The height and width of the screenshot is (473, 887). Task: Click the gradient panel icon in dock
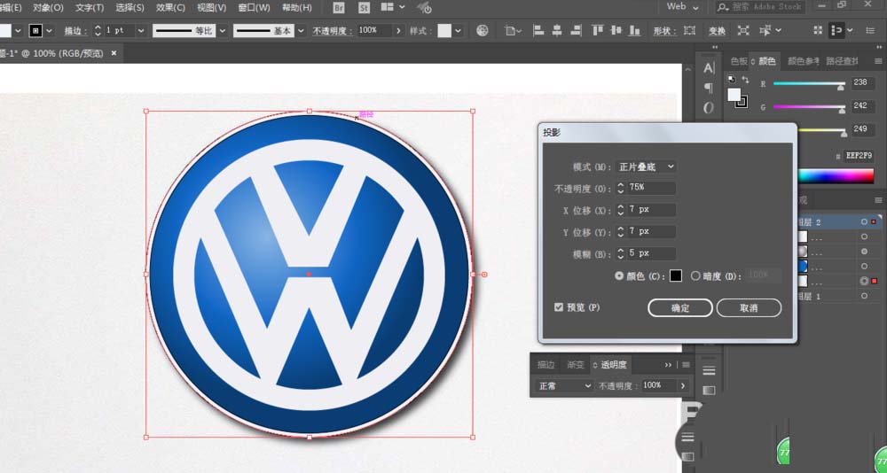(x=709, y=391)
